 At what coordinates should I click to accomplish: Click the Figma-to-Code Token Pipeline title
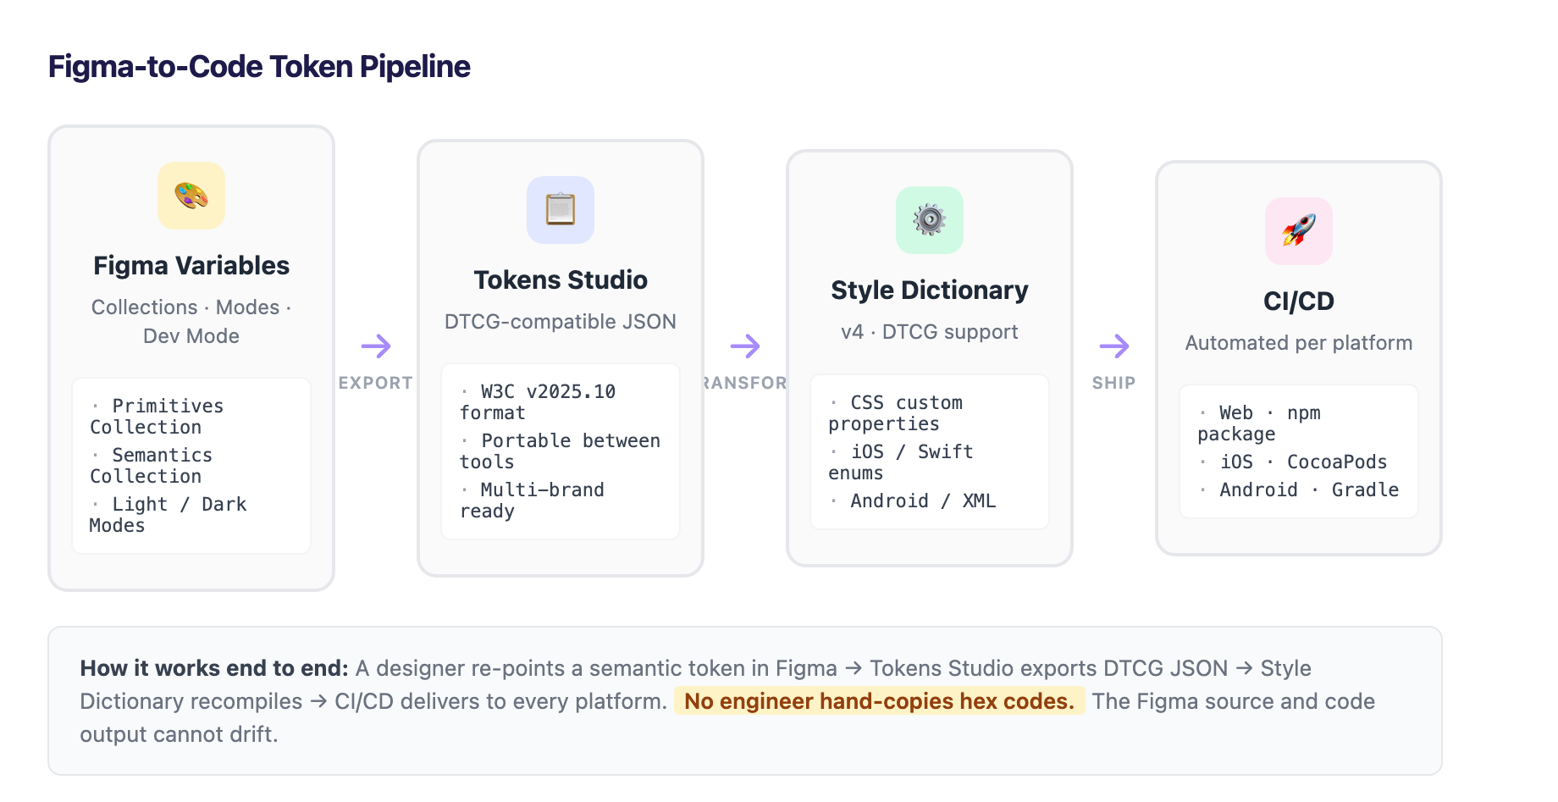tap(259, 67)
